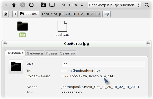Open the Home folder icon
Image resolution: width=153 pixels, height=99 pixels.
tap(43, 5)
